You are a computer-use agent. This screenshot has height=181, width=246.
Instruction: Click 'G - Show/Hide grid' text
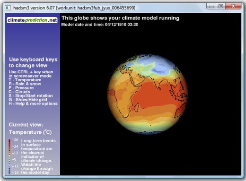28,100
